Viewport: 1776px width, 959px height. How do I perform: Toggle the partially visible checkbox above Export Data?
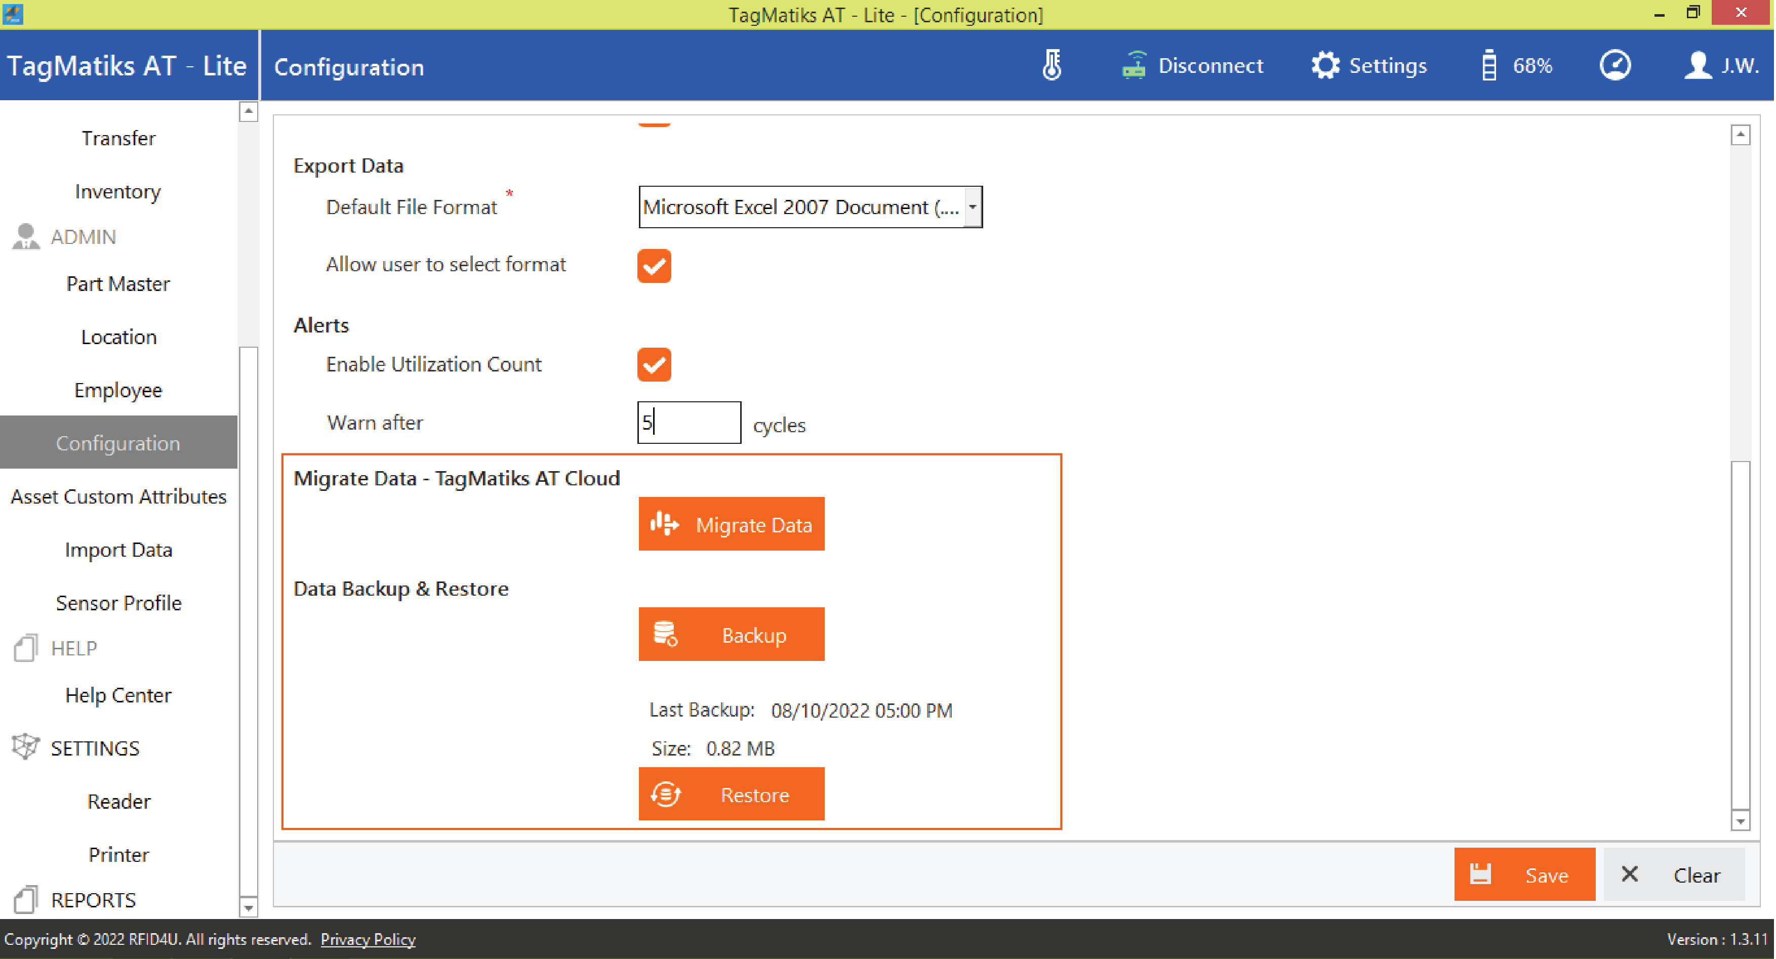click(654, 123)
